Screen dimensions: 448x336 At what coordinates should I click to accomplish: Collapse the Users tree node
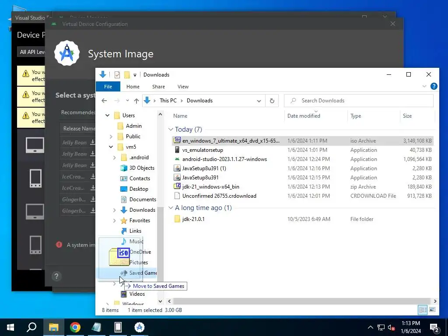coord(108,115)
